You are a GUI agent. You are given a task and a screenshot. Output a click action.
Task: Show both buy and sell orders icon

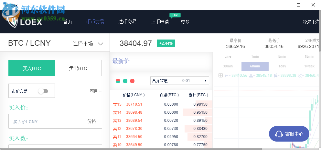click(x=118, y=81)
